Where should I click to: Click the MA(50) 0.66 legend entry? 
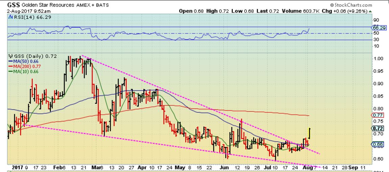click(x=24, y=62)
